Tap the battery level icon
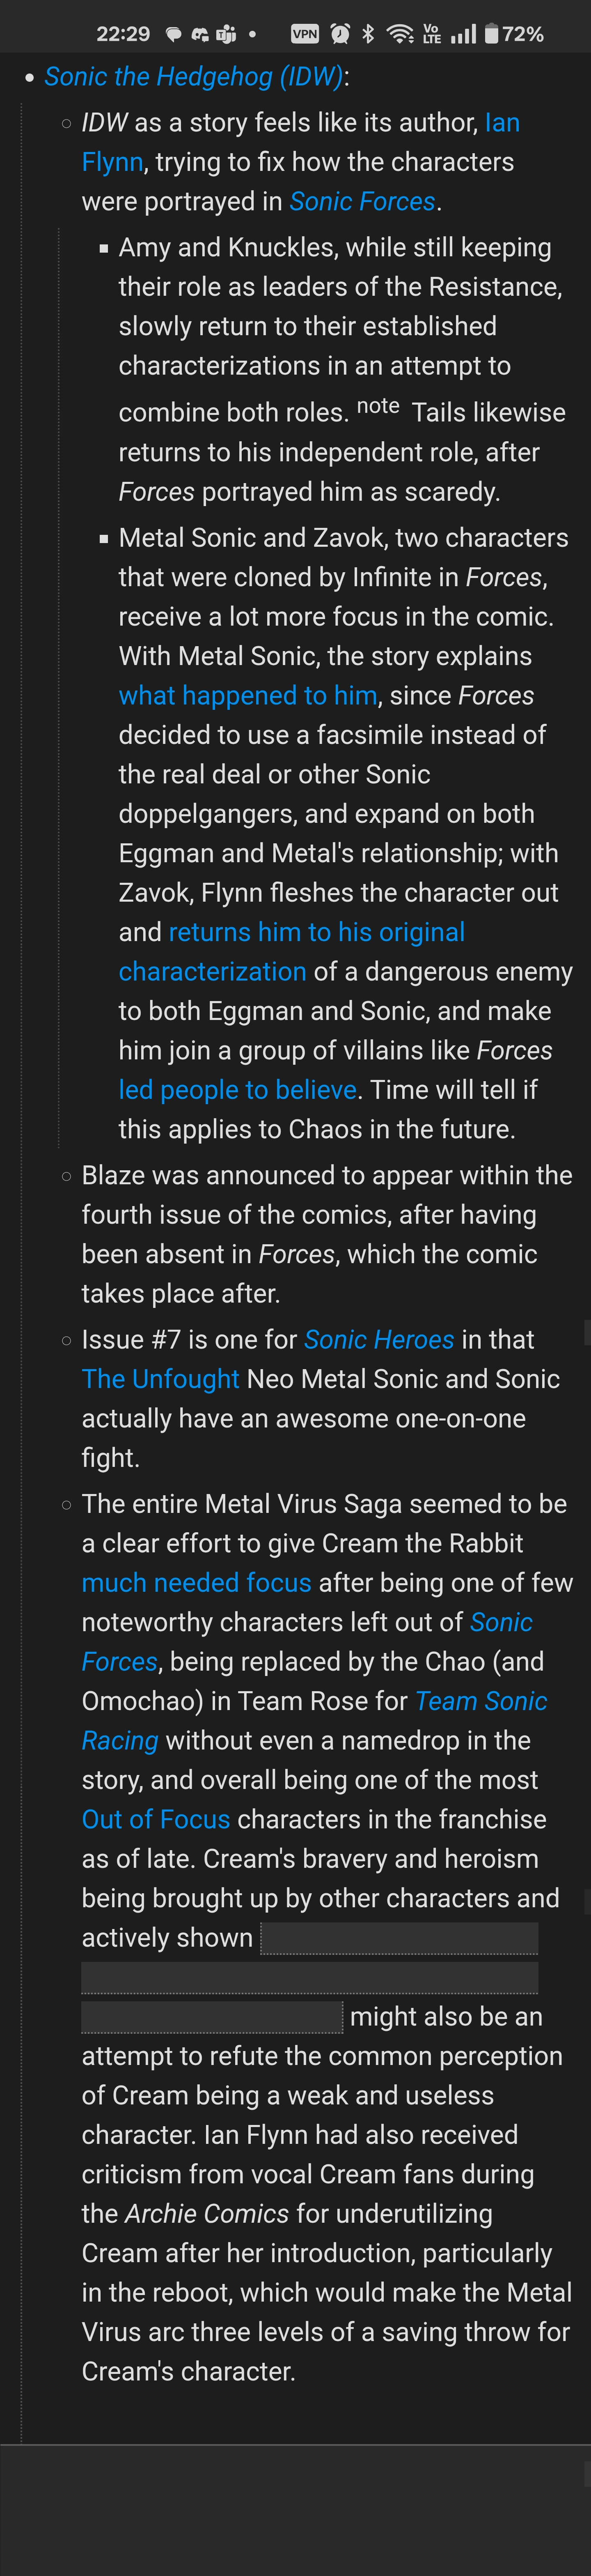Screen dimensions: 591x2576 point(491,34)
